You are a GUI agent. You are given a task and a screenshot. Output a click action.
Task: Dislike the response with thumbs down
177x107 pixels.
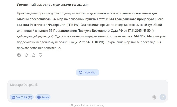pos(41,55)
